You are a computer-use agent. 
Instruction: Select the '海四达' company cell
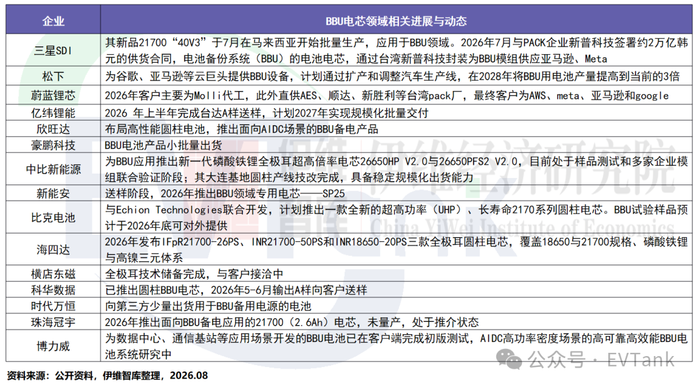[x=53, y=250]
